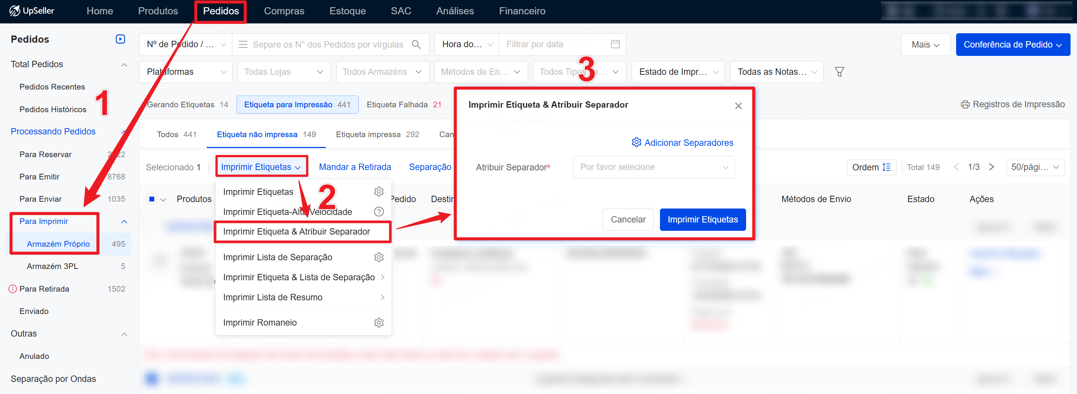Open the 50/página page size dropdown
Viewport: 1077px width, 394px height.
coord(1034,167)
